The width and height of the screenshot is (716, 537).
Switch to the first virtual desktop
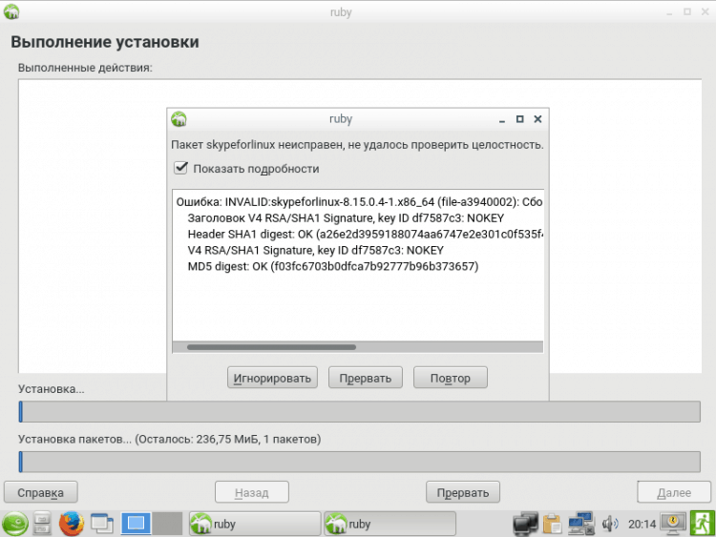(x=136, y=524)
